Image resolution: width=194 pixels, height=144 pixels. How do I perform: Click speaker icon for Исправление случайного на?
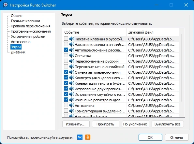pos(71,94)
